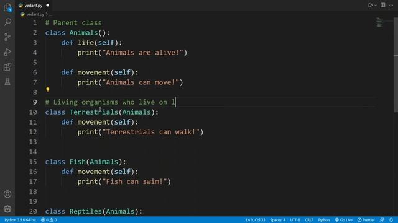The height and width of the screenshot is (223, 398).
Task: Change indentation via Spaces: 4
Action: (277, 220)
